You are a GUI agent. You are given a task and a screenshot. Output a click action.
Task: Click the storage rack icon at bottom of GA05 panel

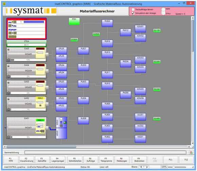coord(9,60)
